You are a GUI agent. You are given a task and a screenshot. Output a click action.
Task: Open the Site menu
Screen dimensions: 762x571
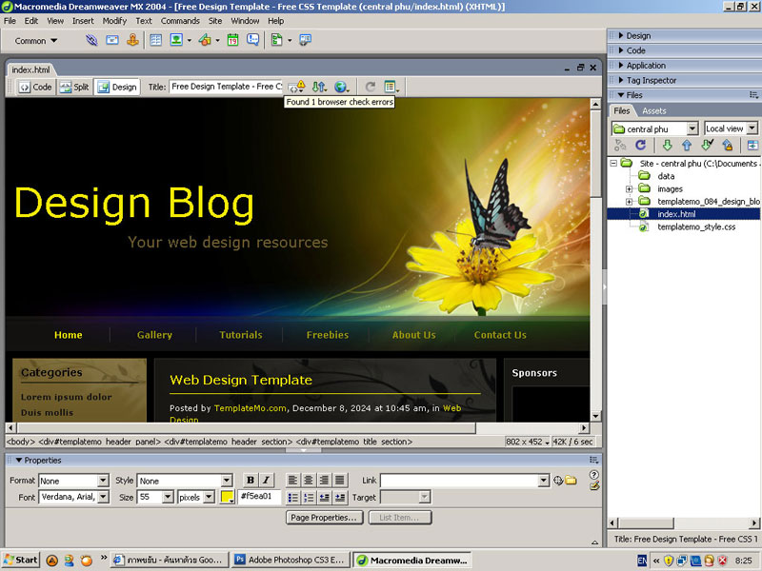point(215,21)
